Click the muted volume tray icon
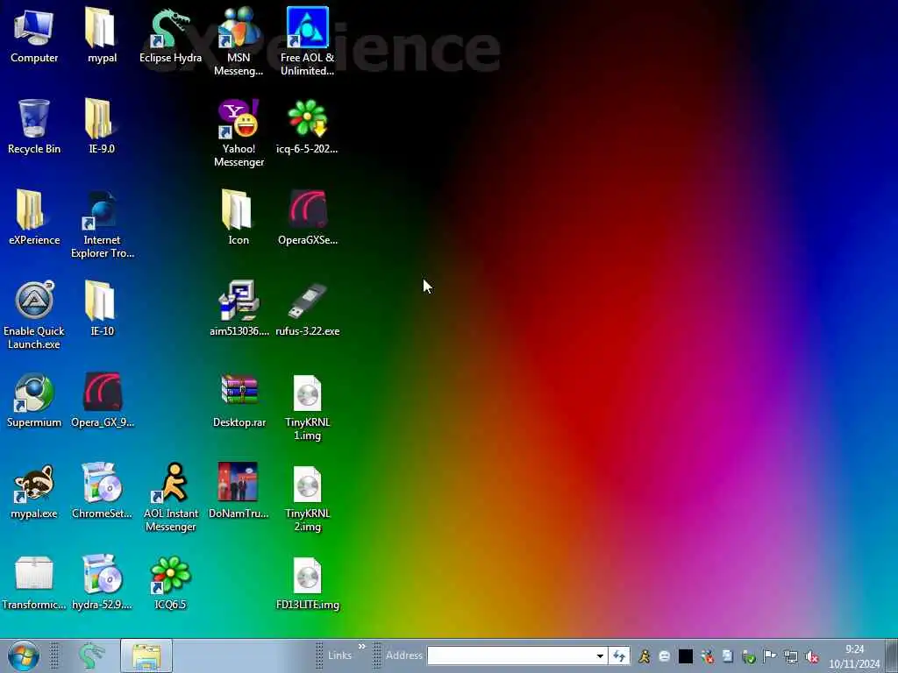 tap(811, 656)
